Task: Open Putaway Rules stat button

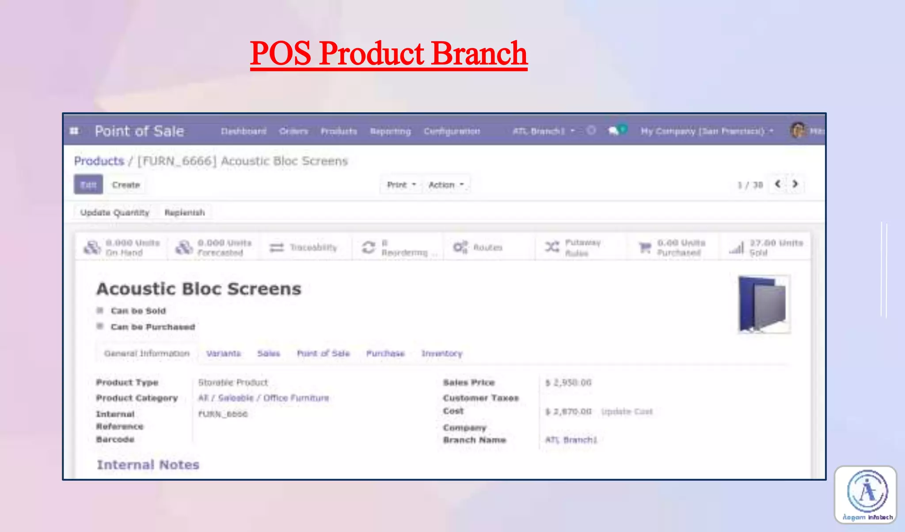Action: coord(582,248)
